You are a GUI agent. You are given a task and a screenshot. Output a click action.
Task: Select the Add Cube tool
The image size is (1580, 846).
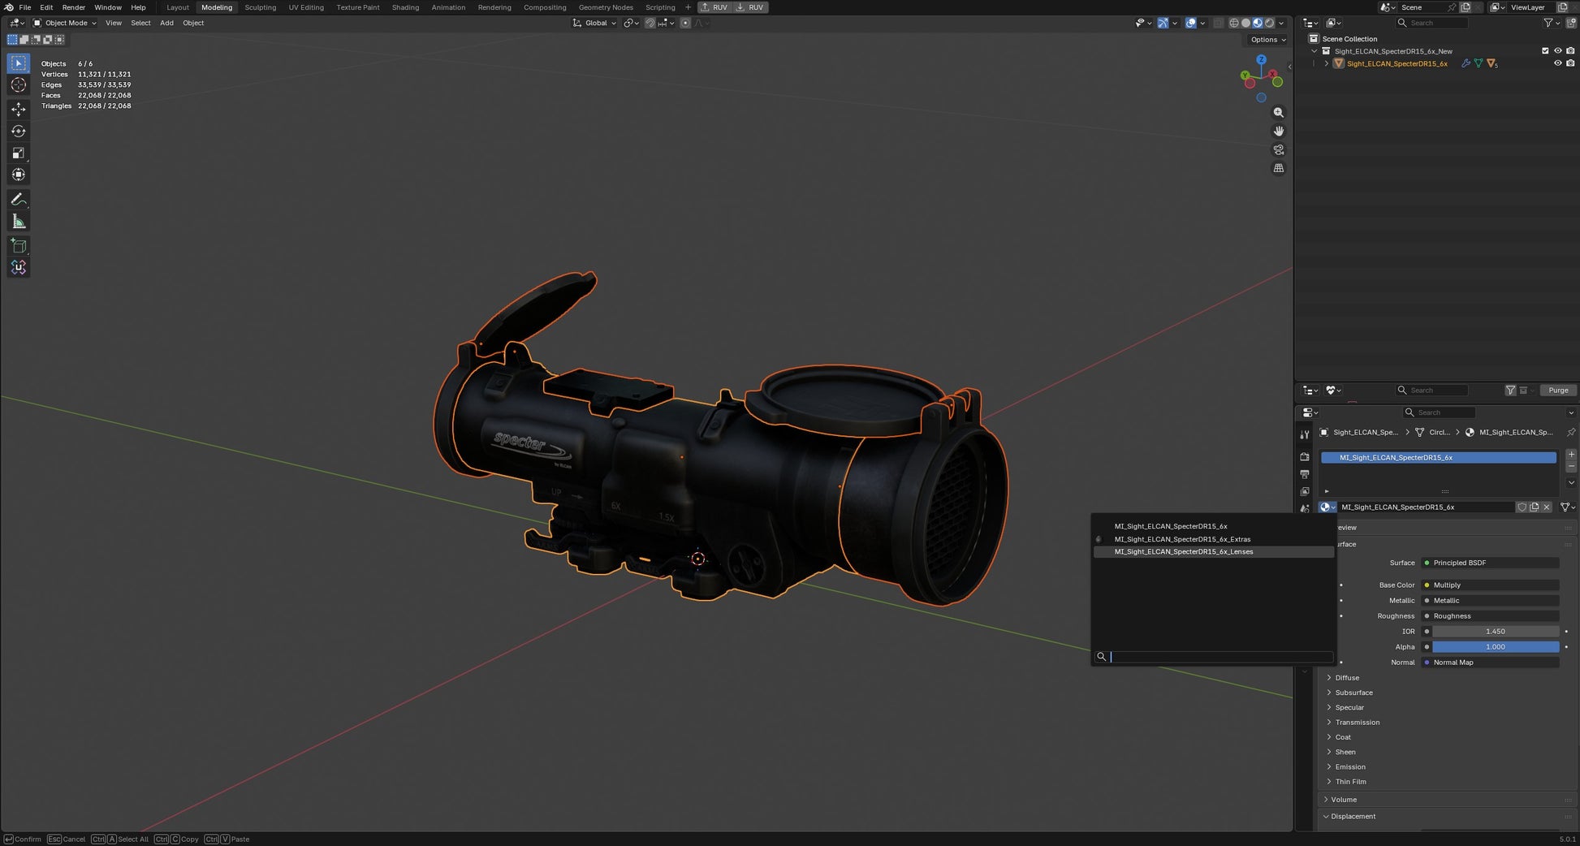click(19, 245)
